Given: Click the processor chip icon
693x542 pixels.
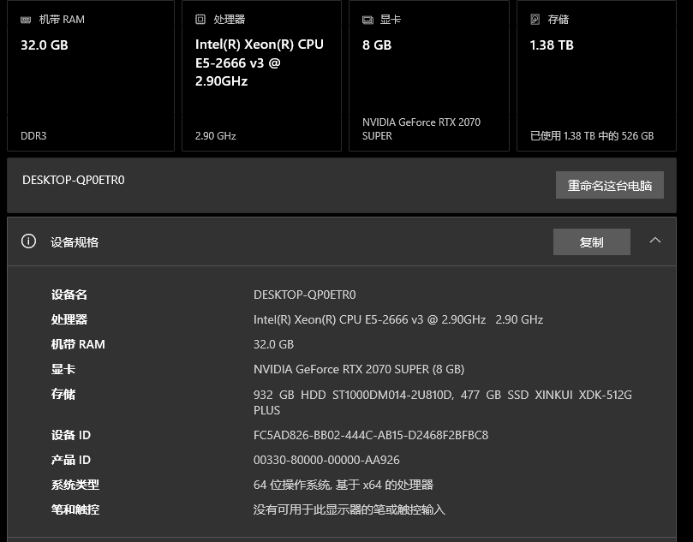Looking at the screenshot, I should coord(200,19).
